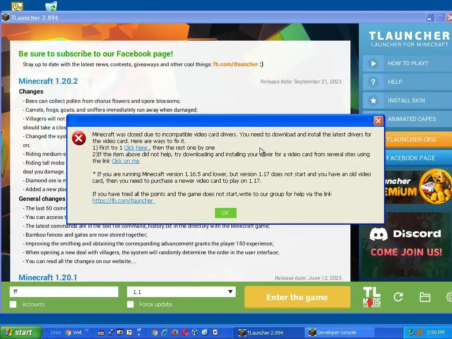
Task: Click 'You can read all the changes' line
Action: click(x=79, y=261)
